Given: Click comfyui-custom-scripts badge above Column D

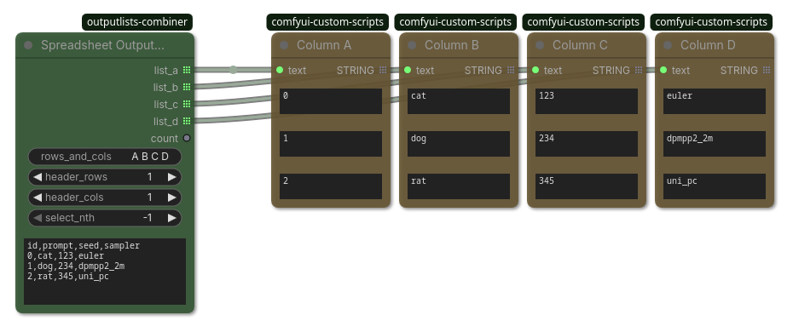Looking at the screenshot, I should [711, 22].
